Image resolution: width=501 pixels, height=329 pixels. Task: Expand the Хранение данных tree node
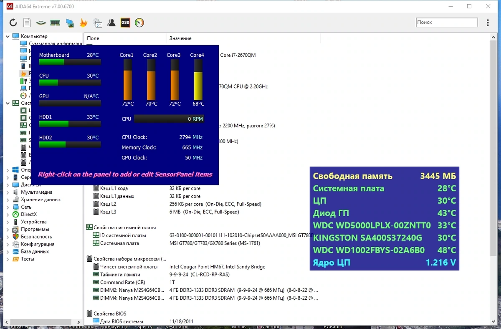pyautogui.click(x=8, y=200)
